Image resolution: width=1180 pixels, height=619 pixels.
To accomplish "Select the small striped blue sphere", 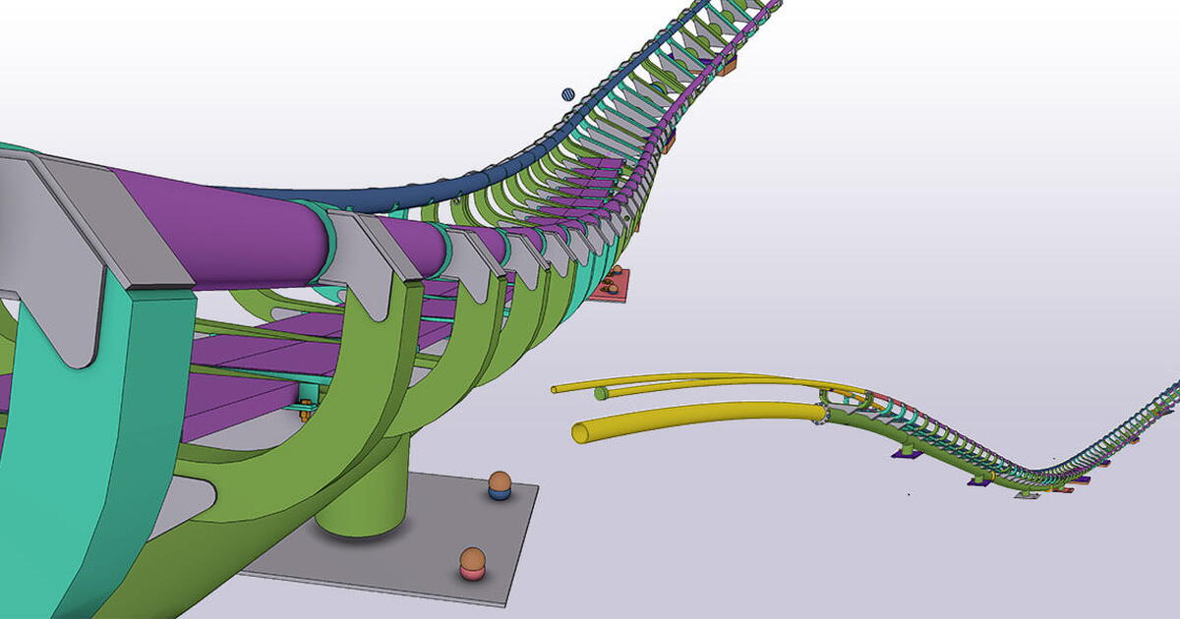I will pyautogui.click(x=567, y=95).
